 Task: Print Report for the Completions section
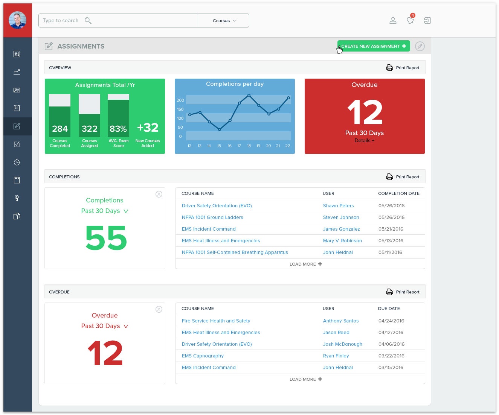403,177
